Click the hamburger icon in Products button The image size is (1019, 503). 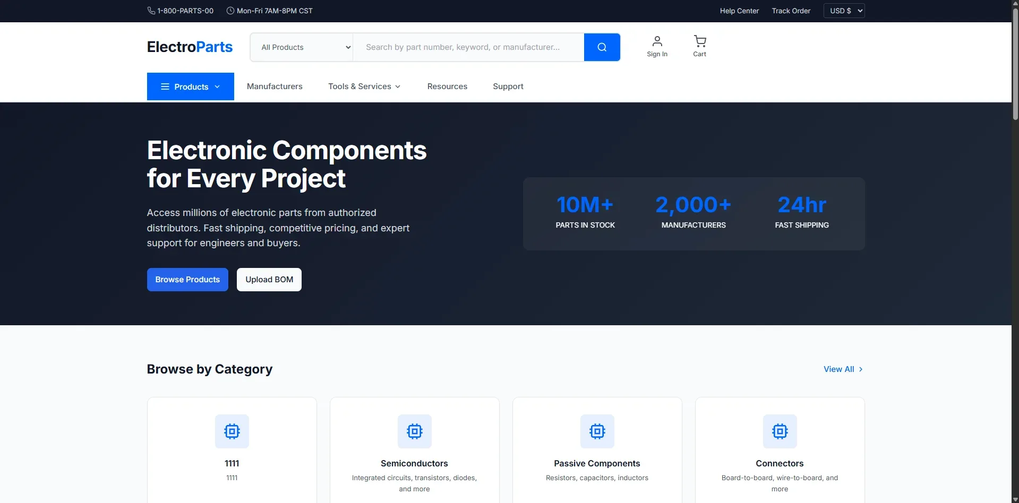point(165,86)
